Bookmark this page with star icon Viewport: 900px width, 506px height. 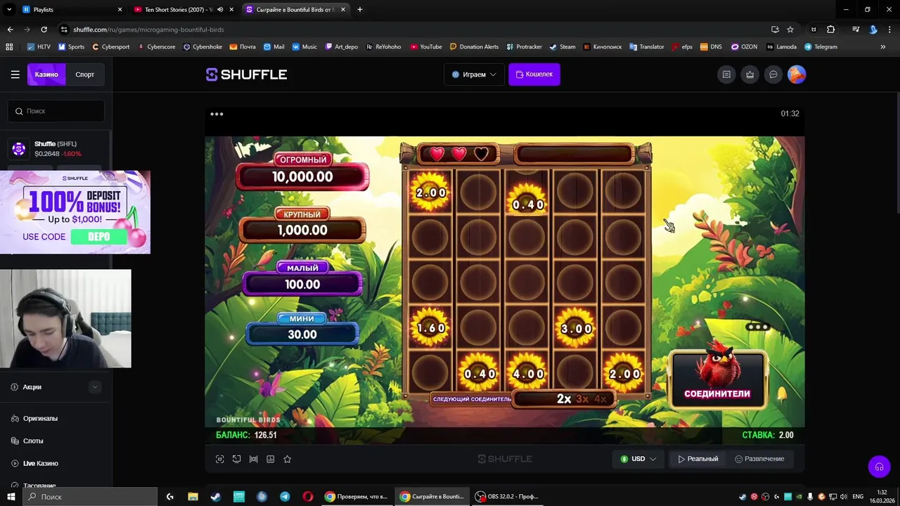pyautogui.click(x=790, y=30)
